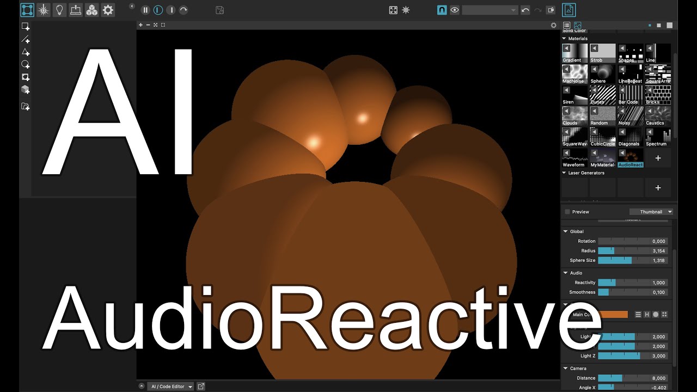Toggle the circle color wheel button beside Main Color

[656, 314]
